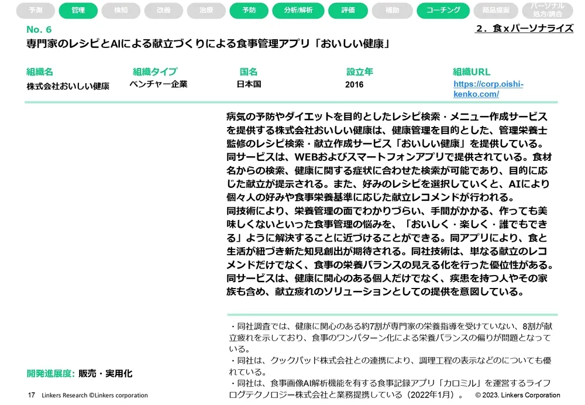The height and width of the screenshot is (405, 585).
Task: Select the 分析/解析 pill
Action: (297, 10)
